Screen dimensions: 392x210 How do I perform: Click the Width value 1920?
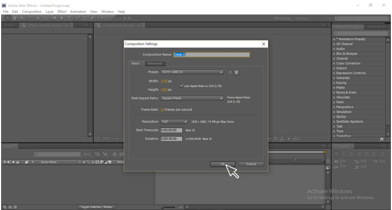(x=164, y=81)
